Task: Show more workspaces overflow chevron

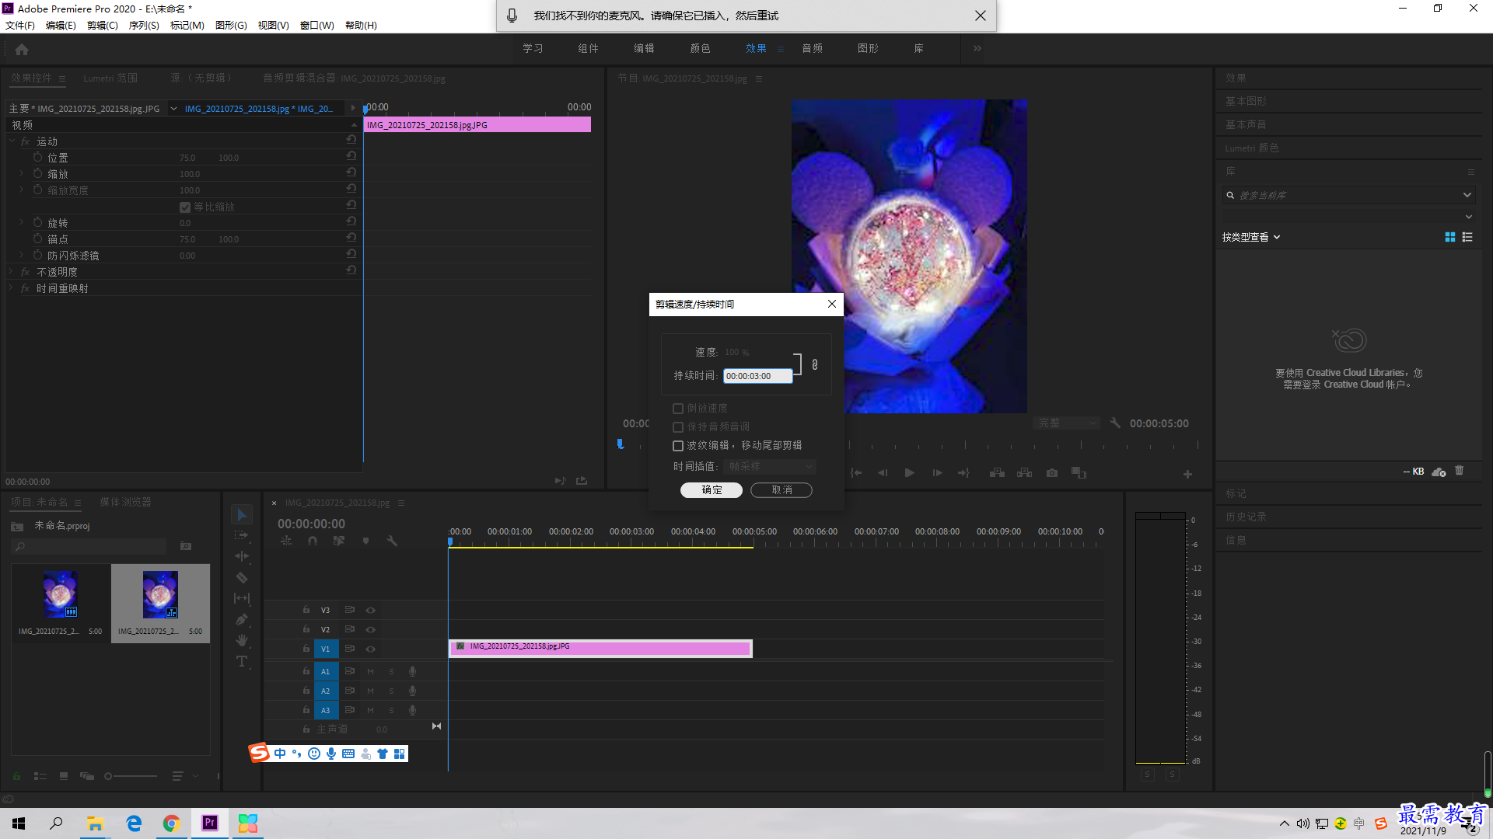Action: tap(977, 48)
